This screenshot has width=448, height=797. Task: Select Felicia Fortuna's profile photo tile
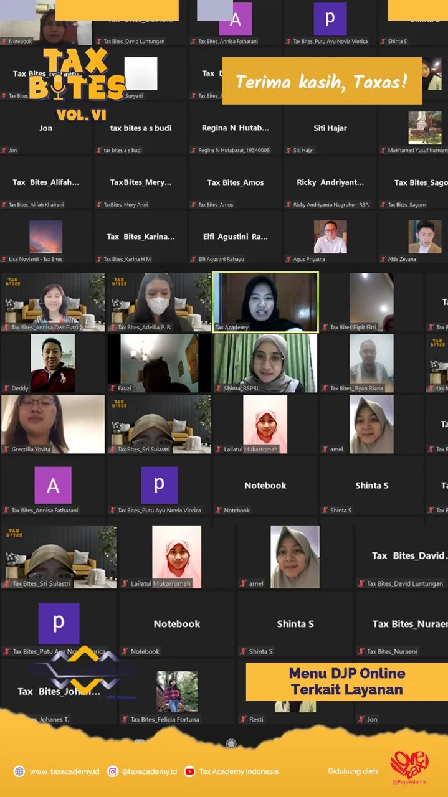click(x=177, y=691)
